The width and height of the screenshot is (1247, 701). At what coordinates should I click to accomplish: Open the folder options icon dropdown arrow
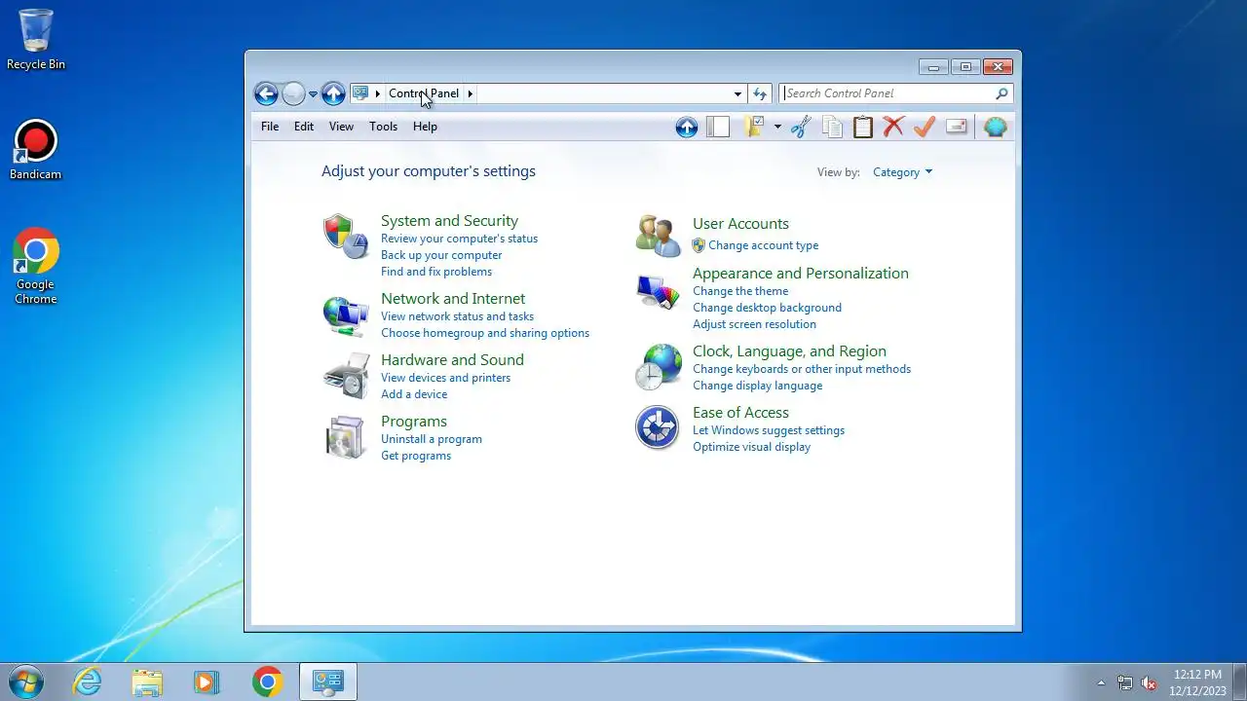[777, 127]
